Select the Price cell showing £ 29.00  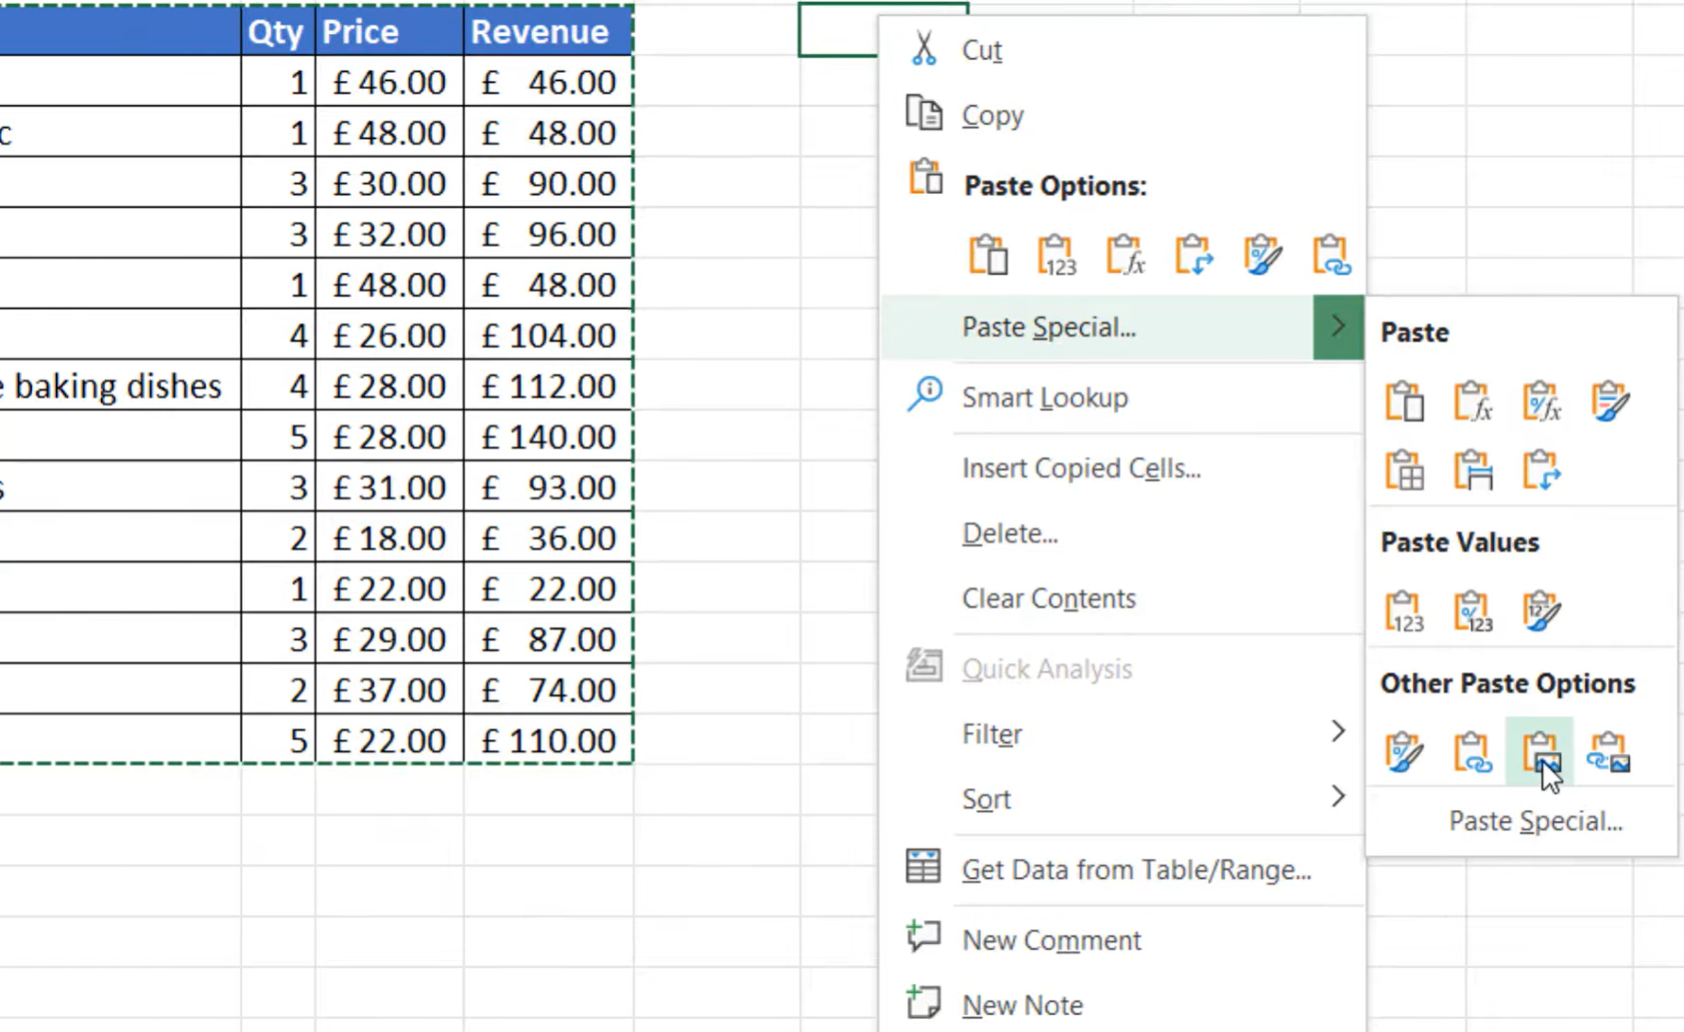389,639
